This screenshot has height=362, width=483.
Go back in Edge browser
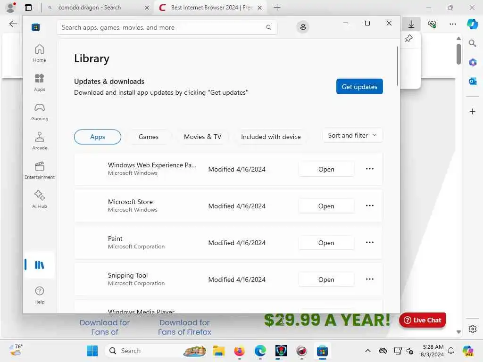point(13,24)
